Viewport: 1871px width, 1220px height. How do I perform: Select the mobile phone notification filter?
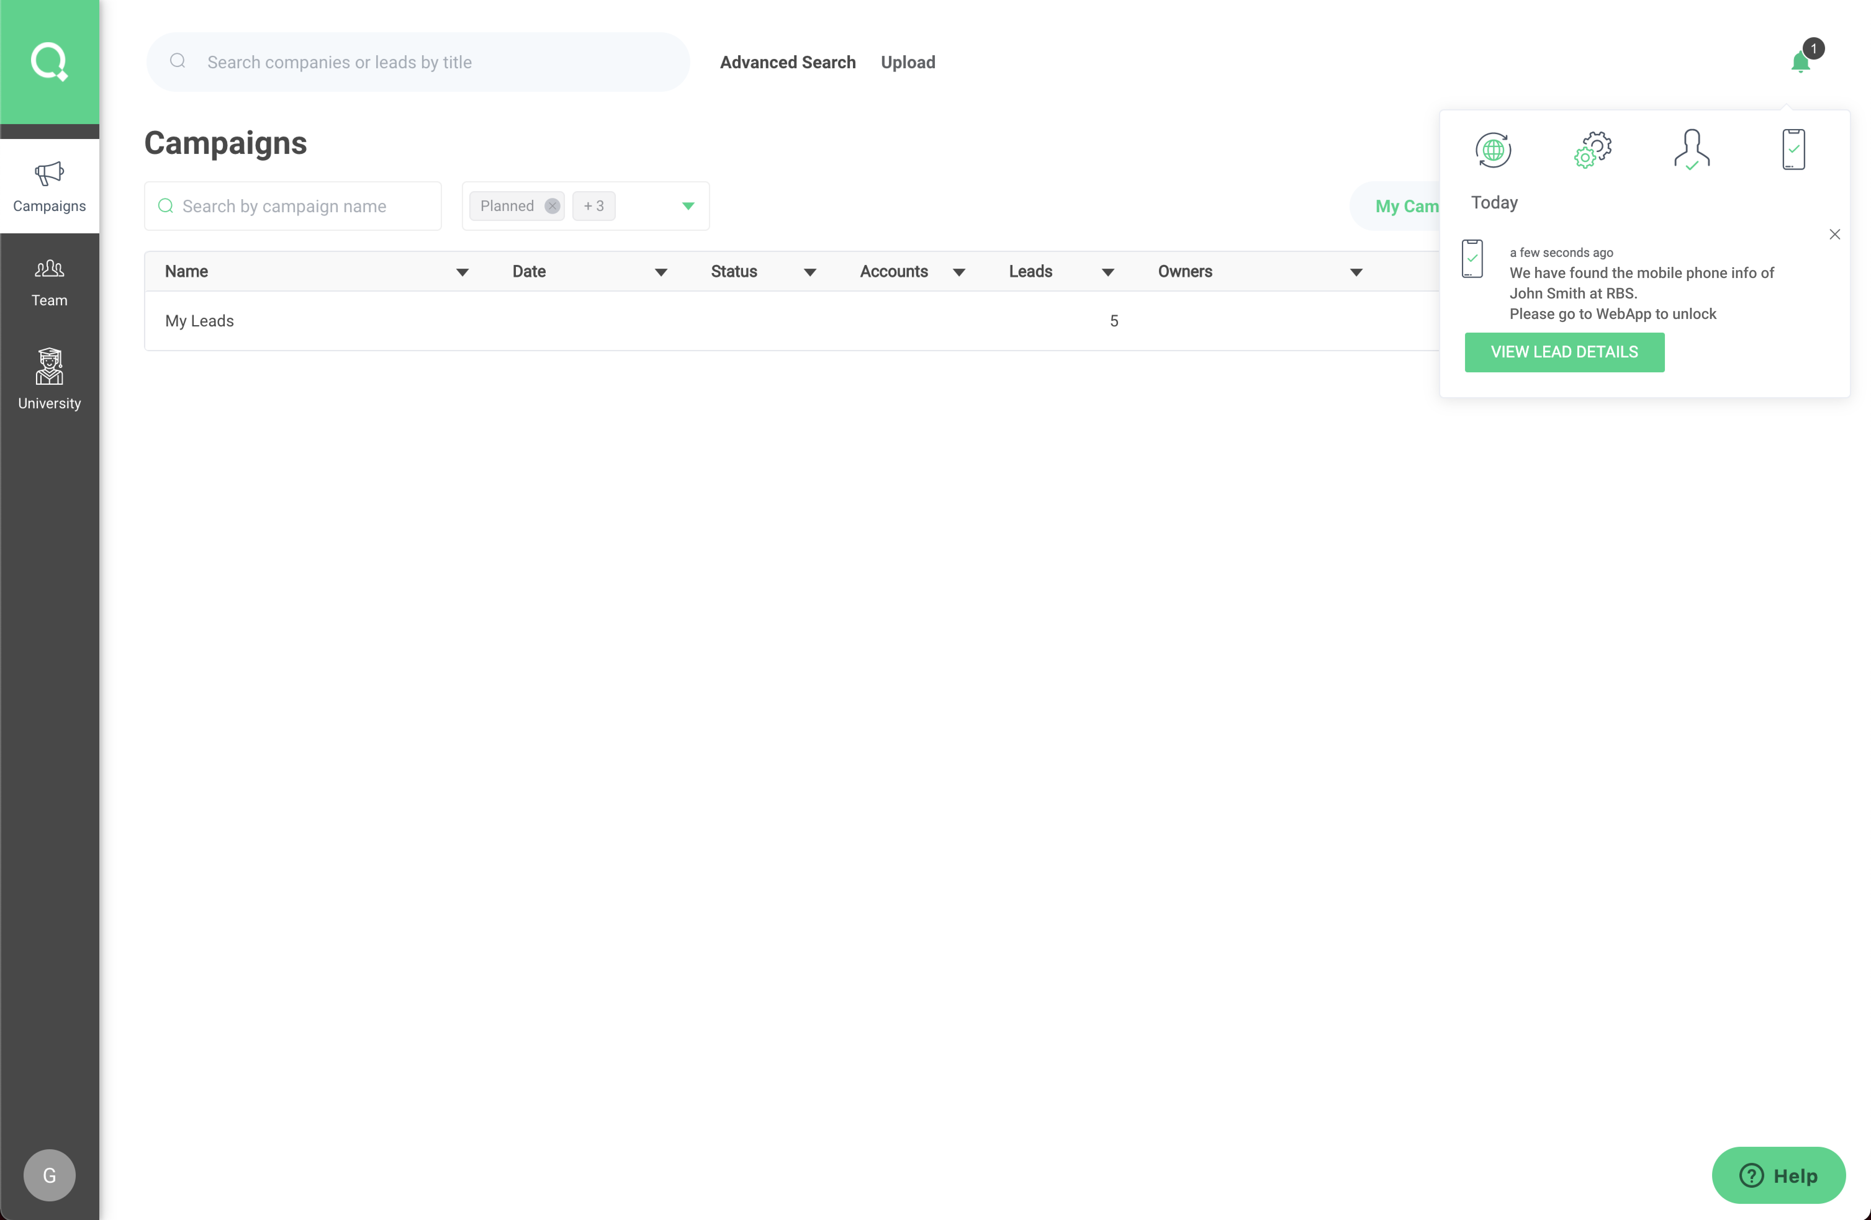[x=1793, y=149]
